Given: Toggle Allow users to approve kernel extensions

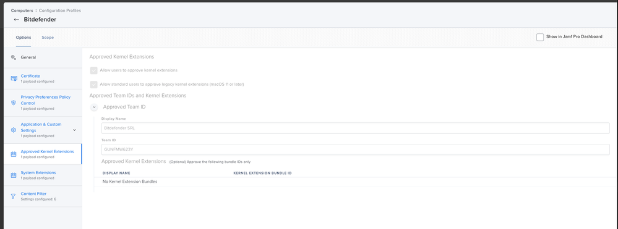Looking at the screenshot, I should (94, 70).
